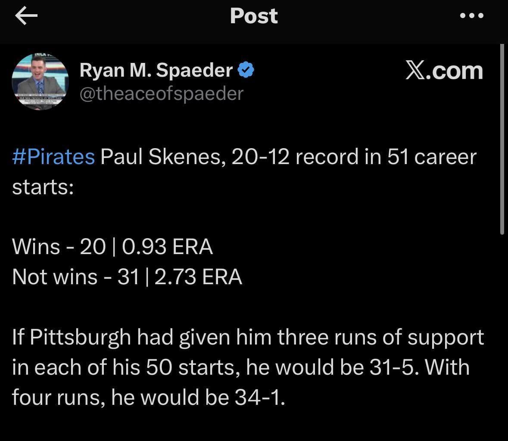Open the #Pirates hashtag
Viewport: 508px width, 441px height.
click(x=53, y=157)
